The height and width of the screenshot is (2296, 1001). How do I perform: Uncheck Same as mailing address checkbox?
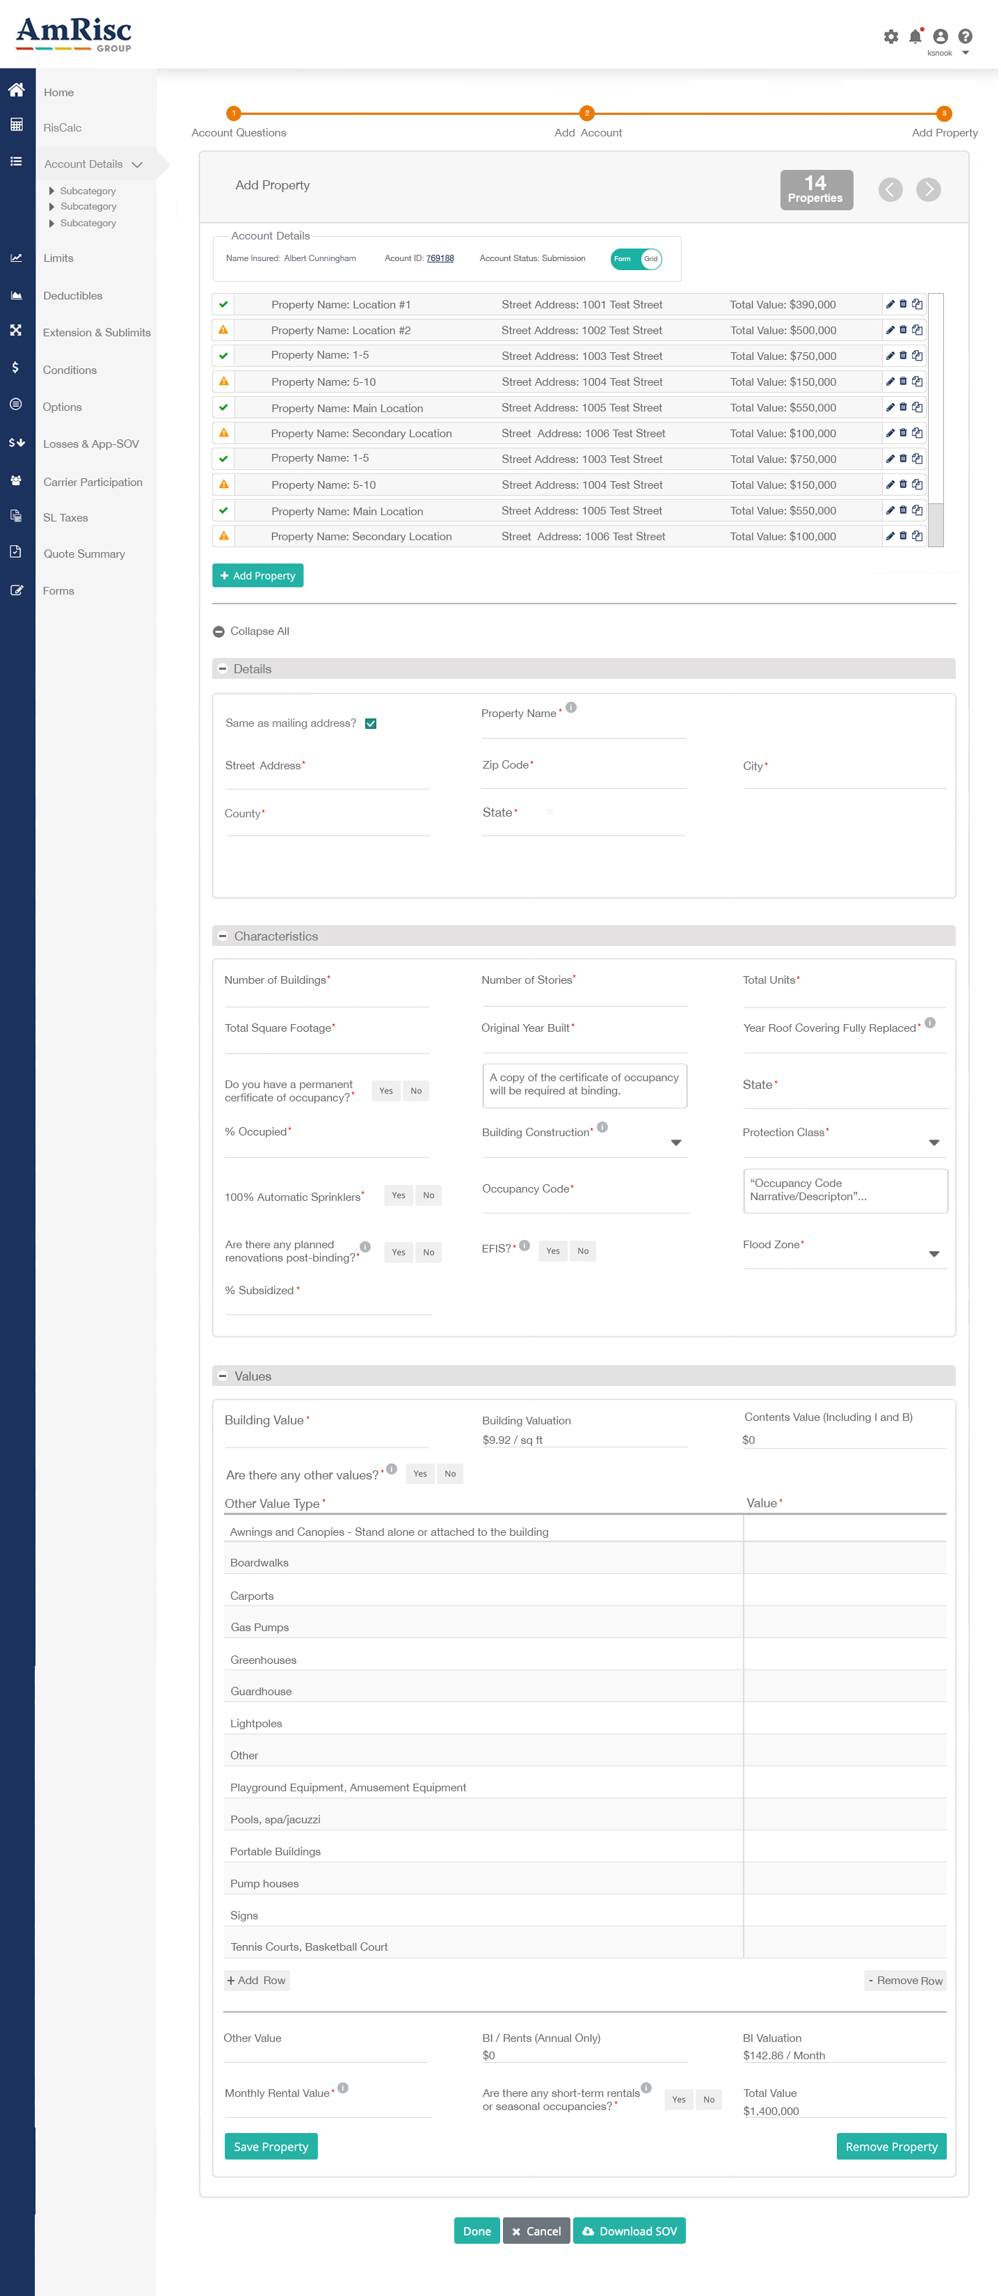click(x=371, y=725)
